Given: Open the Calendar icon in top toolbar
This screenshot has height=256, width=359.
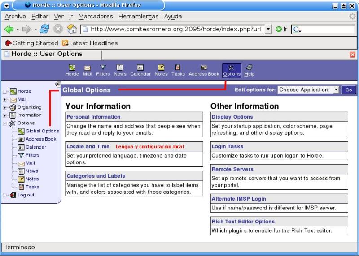Looking at the screenshot, I should [x=140, y=68].
